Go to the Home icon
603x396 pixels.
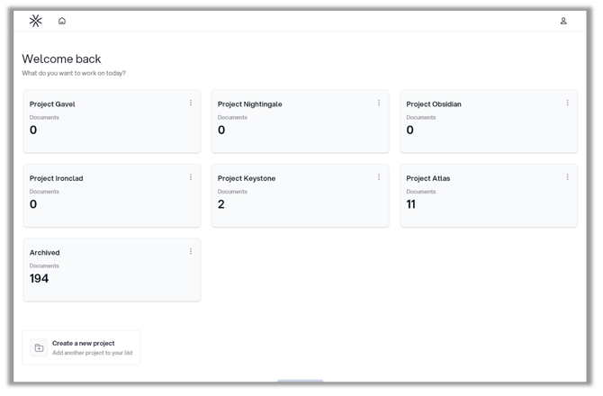[x=62, y=21]
